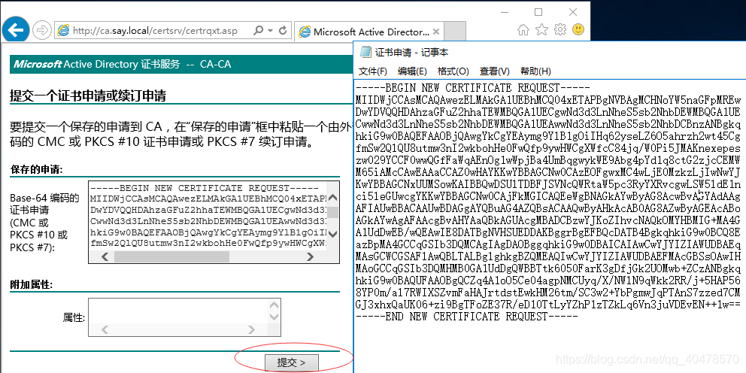
Task: Open Notepad 查看(V) menu
Action: point(494,71)
